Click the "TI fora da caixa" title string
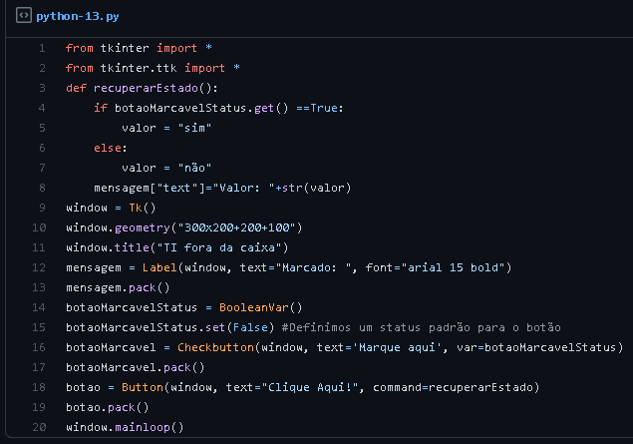633x444 pixels. click(x=219, y=247)
